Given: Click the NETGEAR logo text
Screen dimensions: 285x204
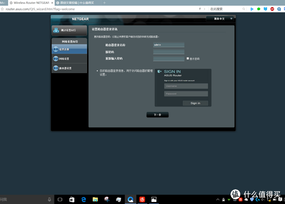Looking at the screenshot, I should pos(80,19).
